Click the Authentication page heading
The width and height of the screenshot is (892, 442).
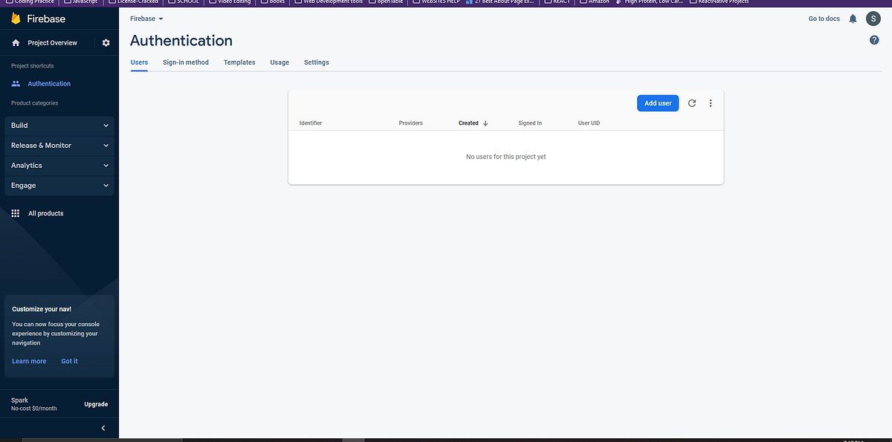pos(181,41)
